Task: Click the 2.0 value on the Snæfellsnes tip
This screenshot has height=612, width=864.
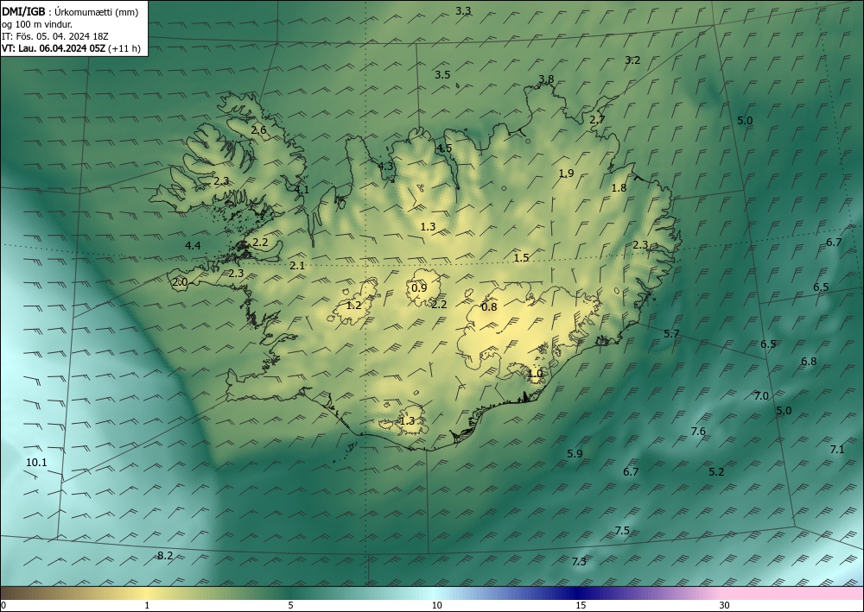Action: point(181,282)
